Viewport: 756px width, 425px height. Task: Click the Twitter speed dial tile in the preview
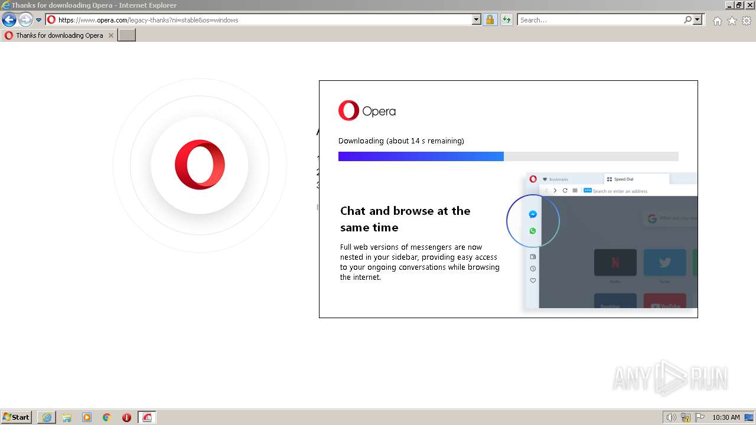664,263
